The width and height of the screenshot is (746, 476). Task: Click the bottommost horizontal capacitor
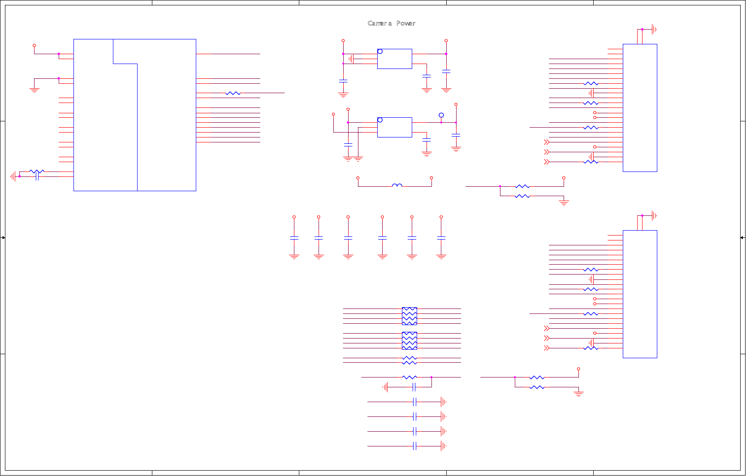pos(414,446)
